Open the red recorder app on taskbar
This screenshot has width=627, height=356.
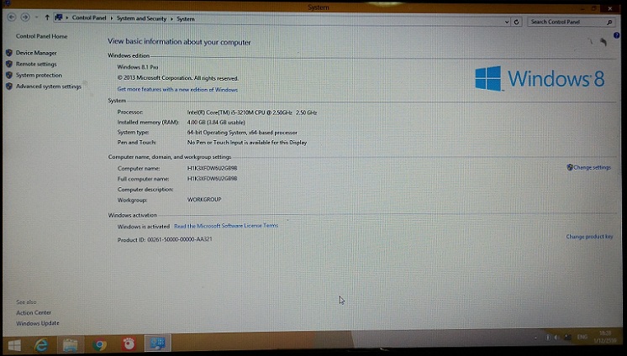(x=129, y=344)
